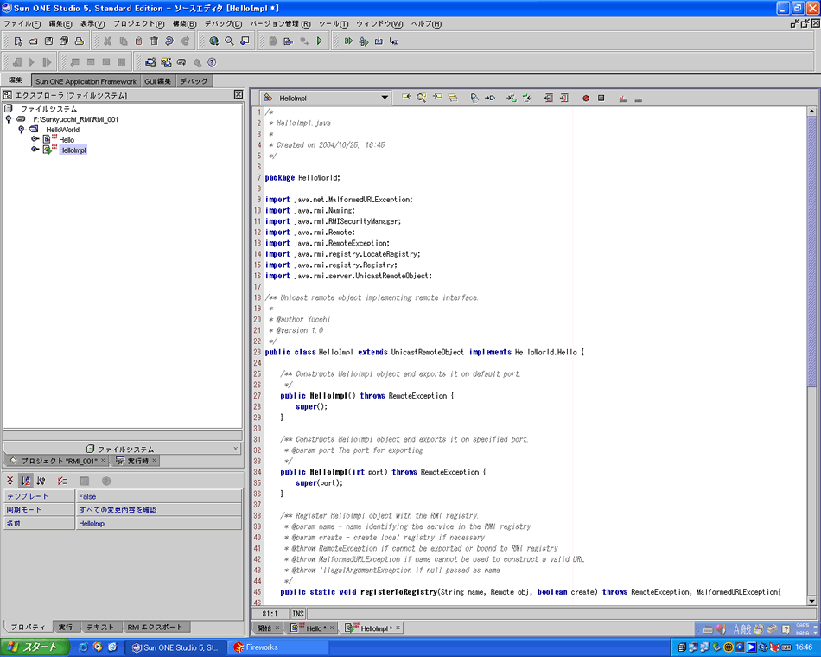Click the printer icon in main toolbar
Screen dimensions: 821x657
click(79, 41)
